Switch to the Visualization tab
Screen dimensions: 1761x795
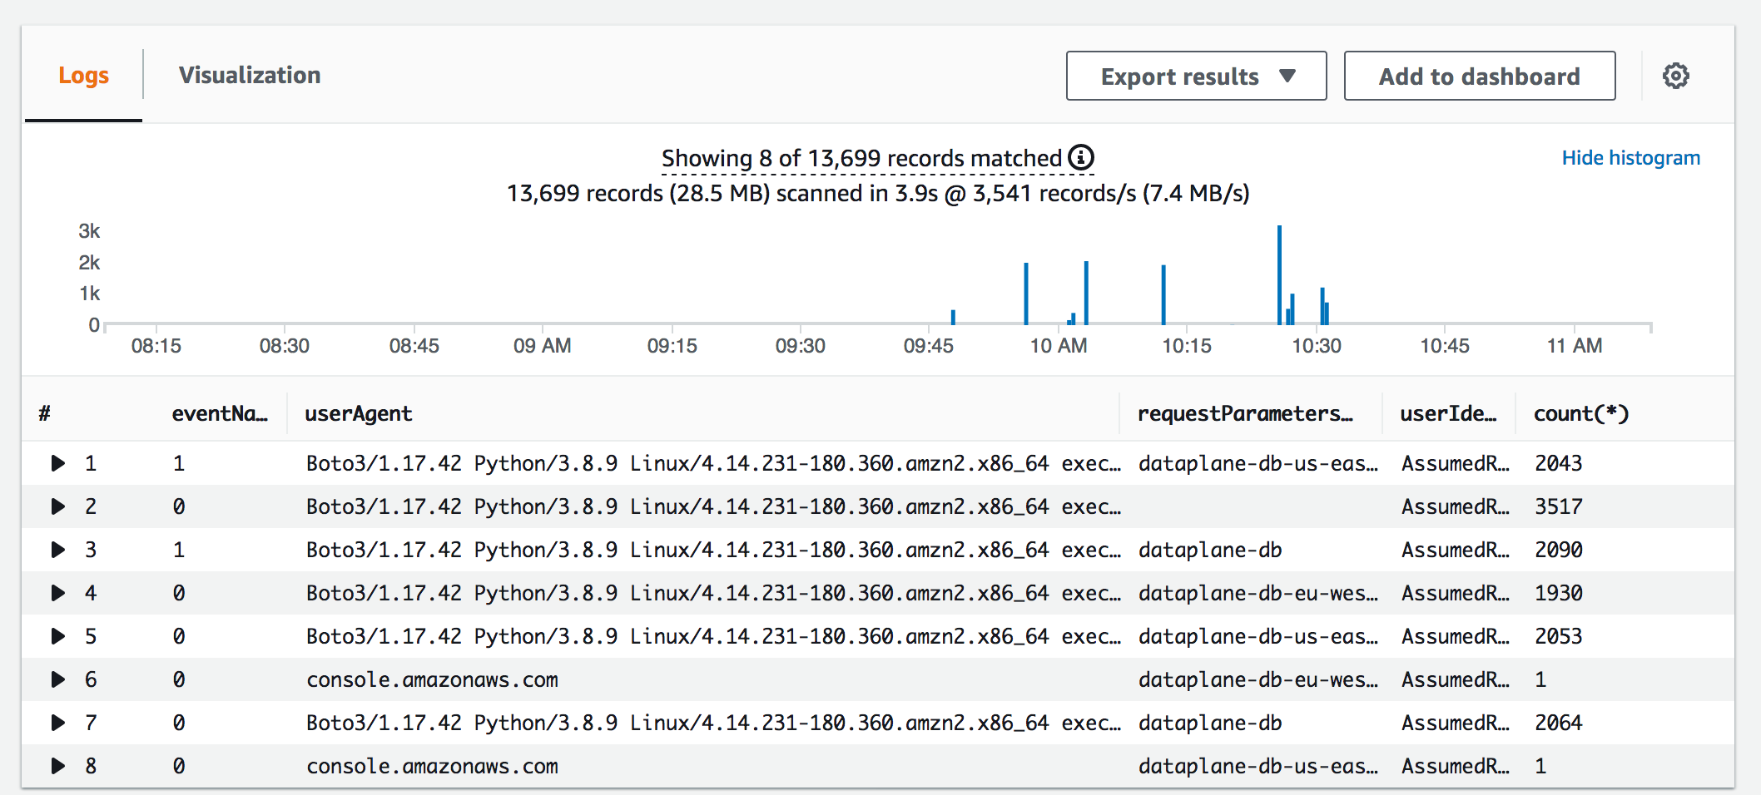249,75
